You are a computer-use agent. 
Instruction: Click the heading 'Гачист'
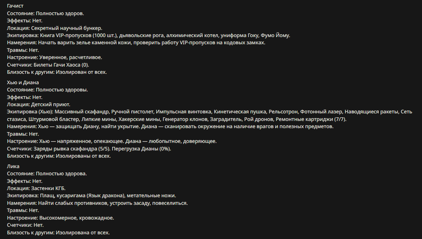pos(15,6)
